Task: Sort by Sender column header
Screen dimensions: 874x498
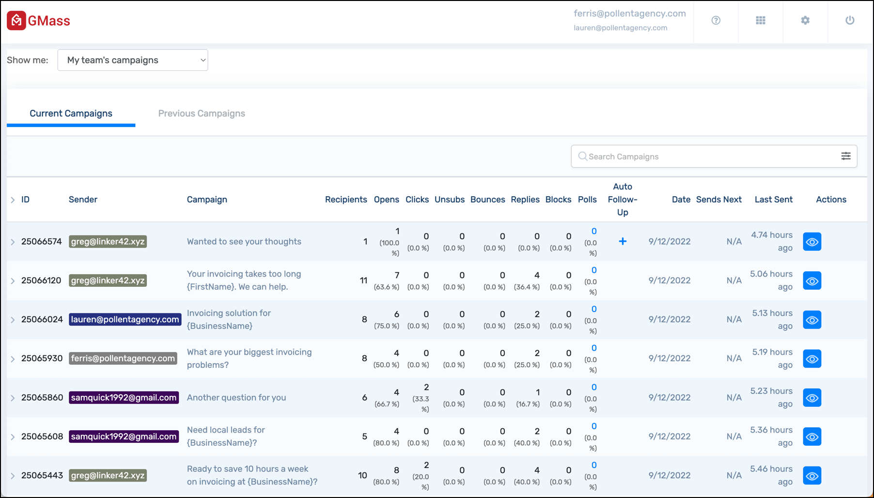Action: (x=83, y=200)
